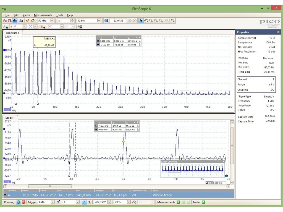
Task: Open the Notes panel button
Action: pyautogui.click(x=204, y=202)
